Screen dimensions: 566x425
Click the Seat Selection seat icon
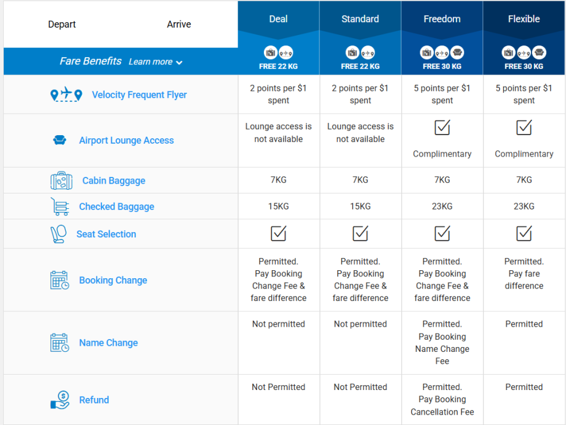(x=58, y=234)
